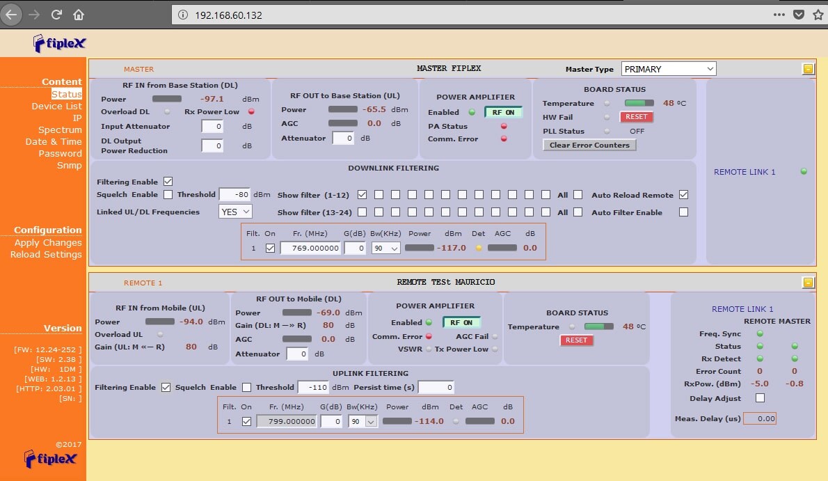Go back to the previous browser page

coord(11,15)
